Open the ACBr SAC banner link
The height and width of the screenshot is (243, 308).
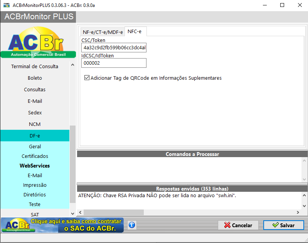click(62, 225)
